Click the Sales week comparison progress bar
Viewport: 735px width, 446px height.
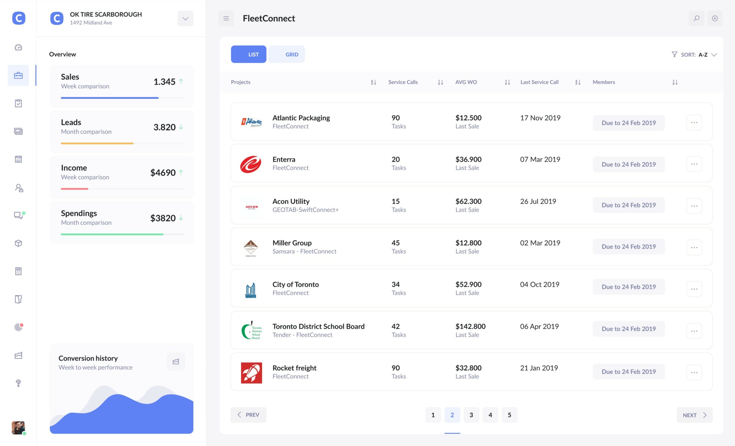122,98
